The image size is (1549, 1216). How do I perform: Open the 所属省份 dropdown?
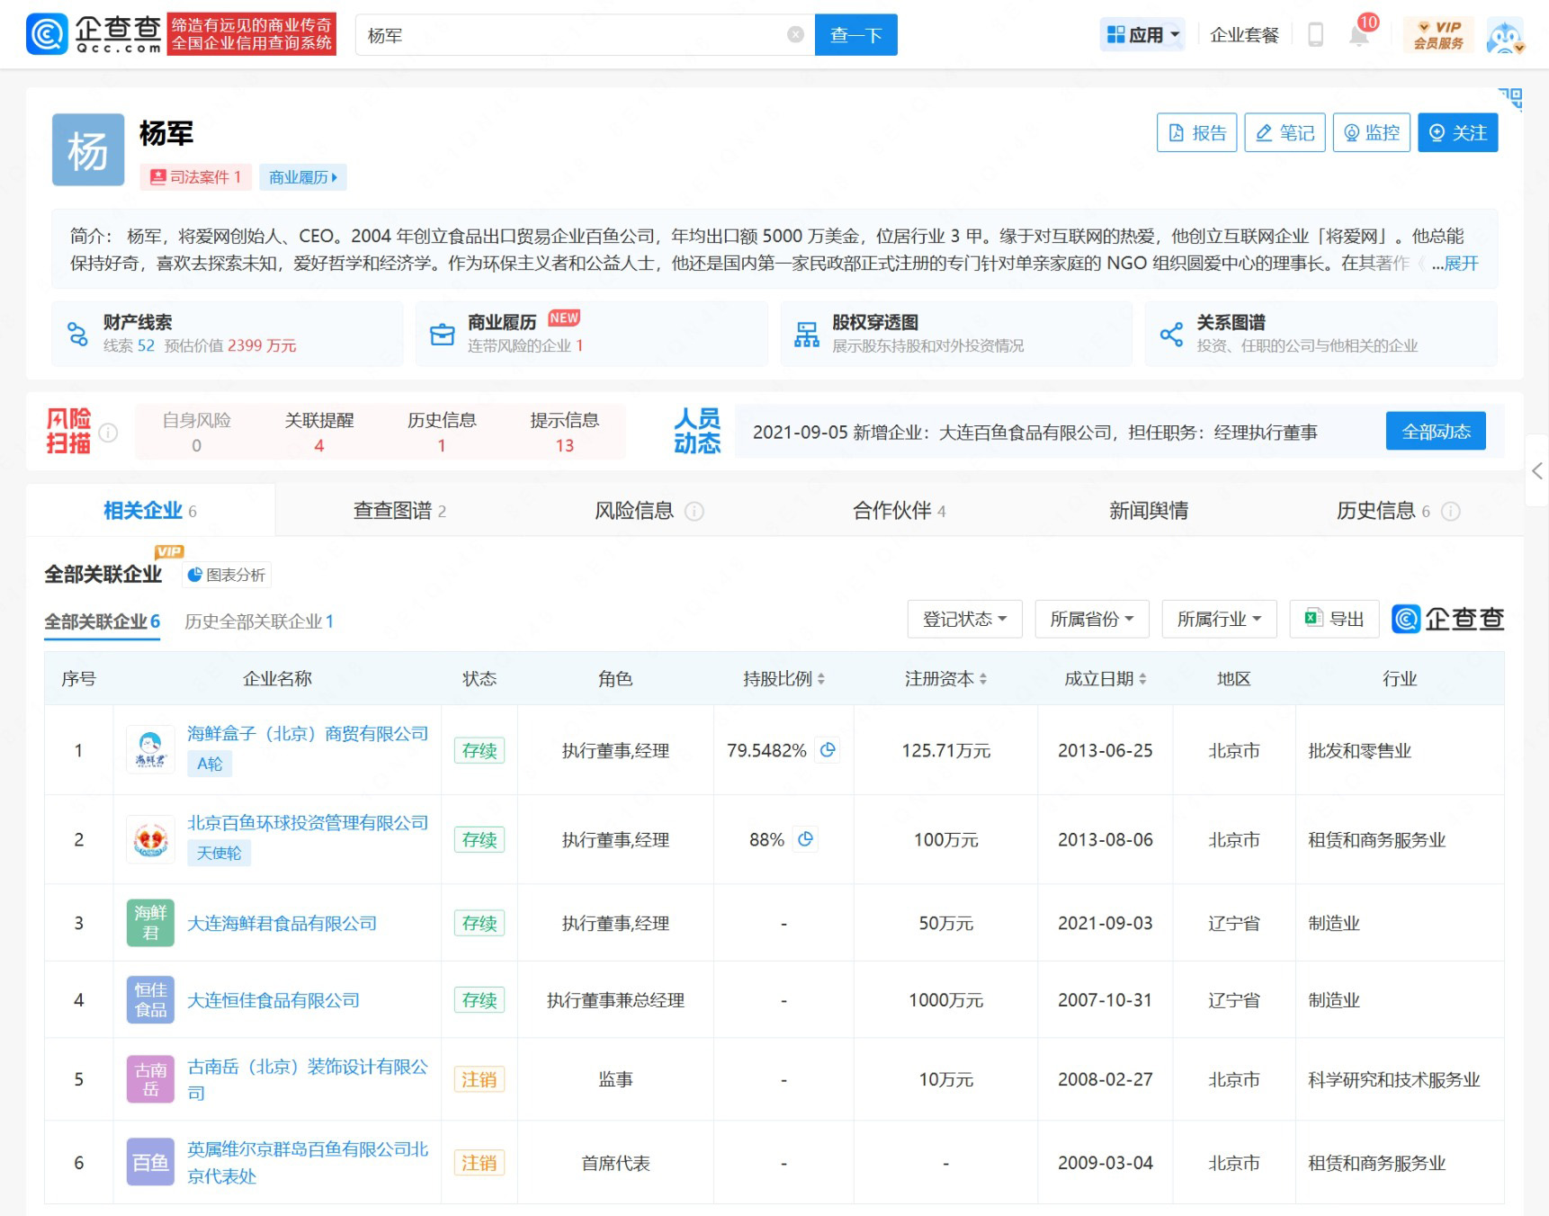[1091, 619]
